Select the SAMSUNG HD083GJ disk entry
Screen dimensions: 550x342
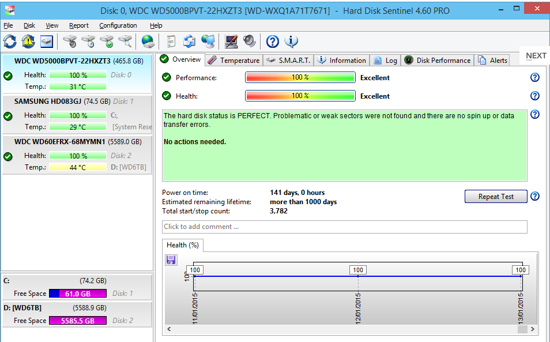click(77, 114)
